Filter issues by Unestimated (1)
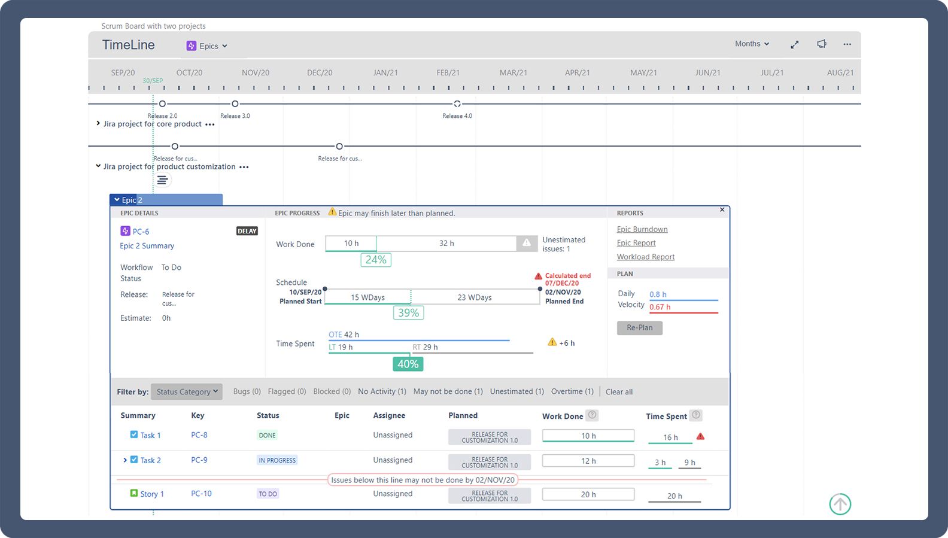 [x=517, y=391]
